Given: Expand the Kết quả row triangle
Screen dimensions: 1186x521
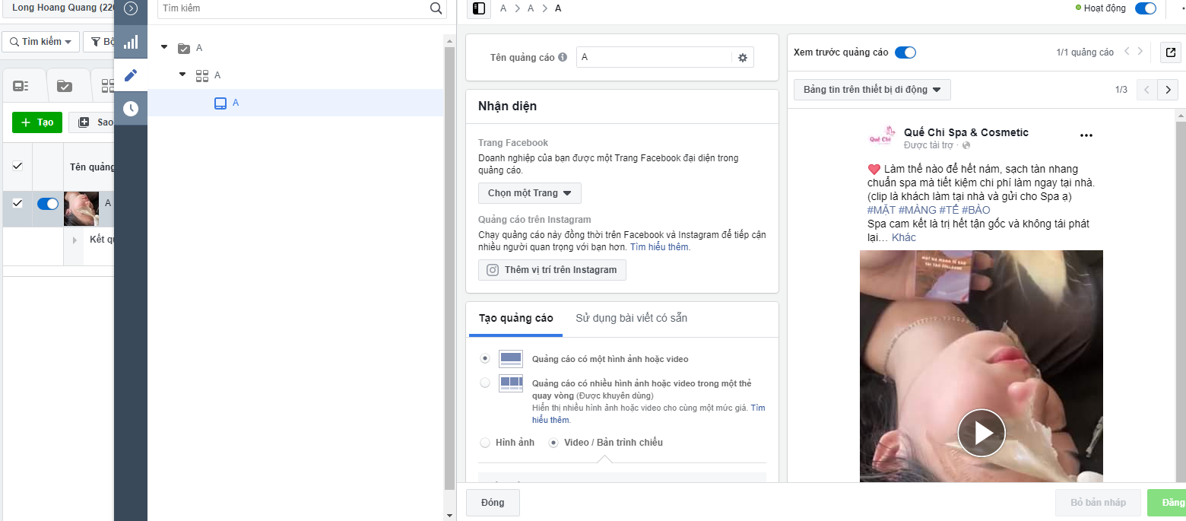Looking at the screenshot, I should 75,240.
